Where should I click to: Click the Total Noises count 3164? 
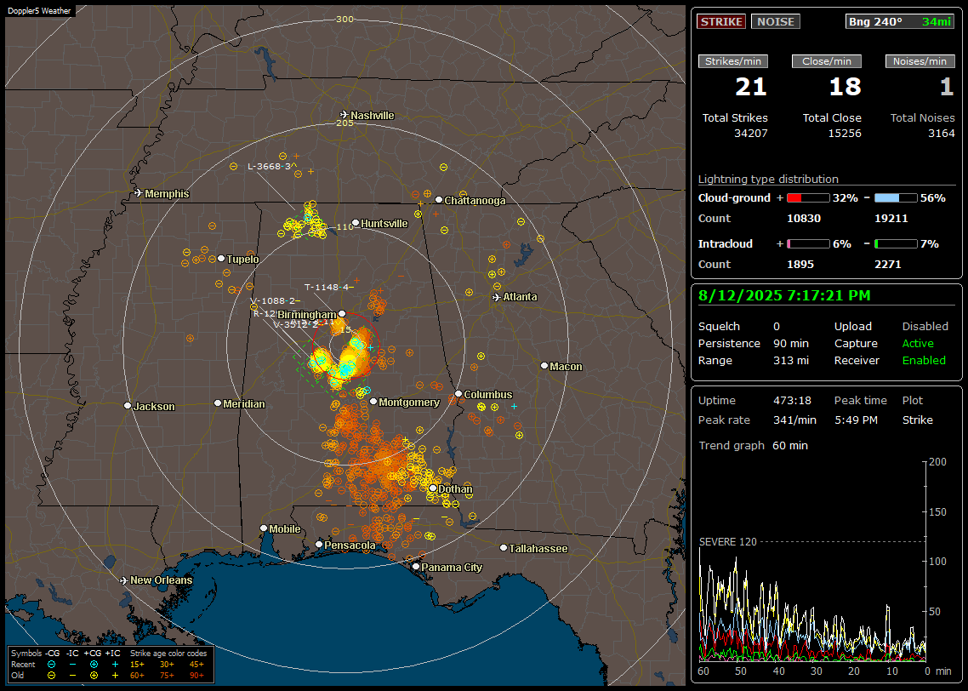pyautogui.click(x=942, y=134)
